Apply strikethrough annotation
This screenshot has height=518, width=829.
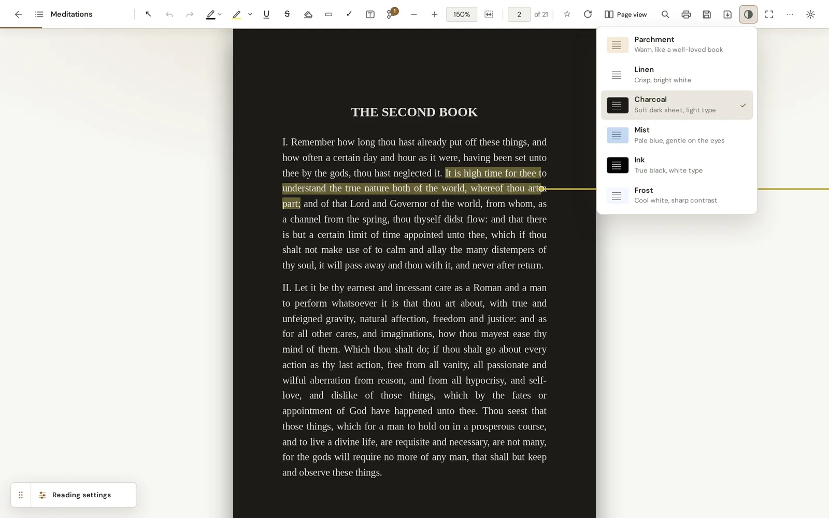point(287,15)
